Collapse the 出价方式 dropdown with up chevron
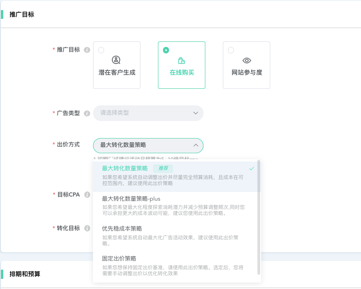 click(x=196, y=145)
